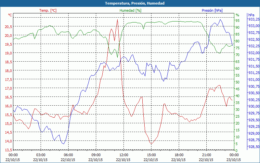Click the 933,00 pressure axis value

point(254,26)
